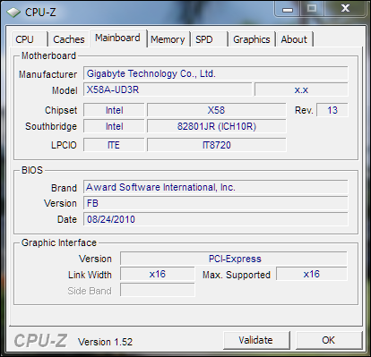Image resolution: width=371 pixels, height=357 pixels.
Task: Open the SPD tab
Action: click(x=209, y=39)
